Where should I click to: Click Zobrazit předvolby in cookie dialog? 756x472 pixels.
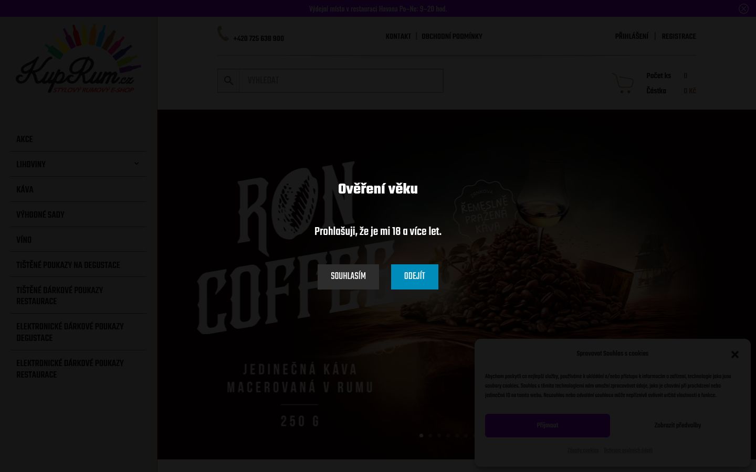click(678, 425)
